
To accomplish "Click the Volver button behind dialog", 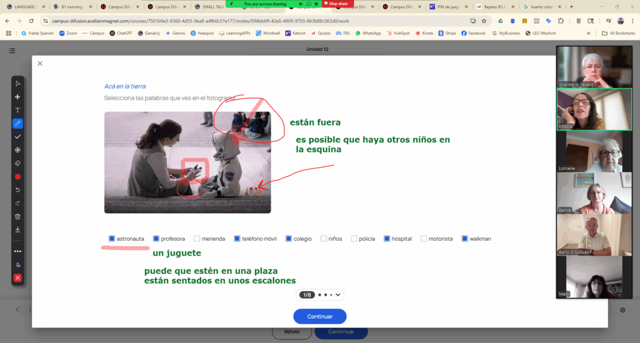I will pyautogui.click(x=292, y=332).
